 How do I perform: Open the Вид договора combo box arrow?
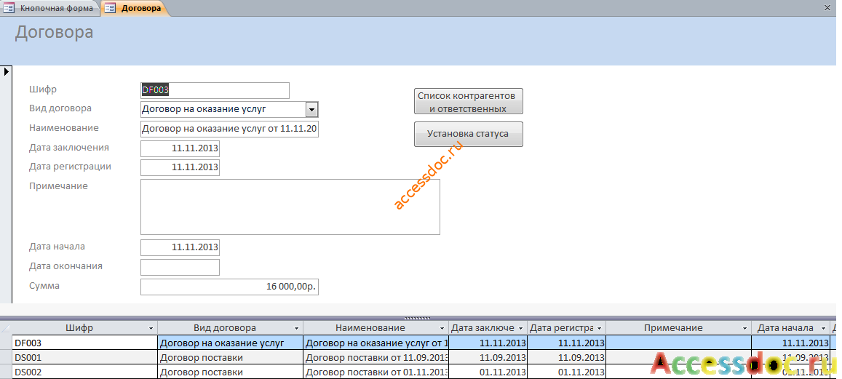tap(312, 110)
